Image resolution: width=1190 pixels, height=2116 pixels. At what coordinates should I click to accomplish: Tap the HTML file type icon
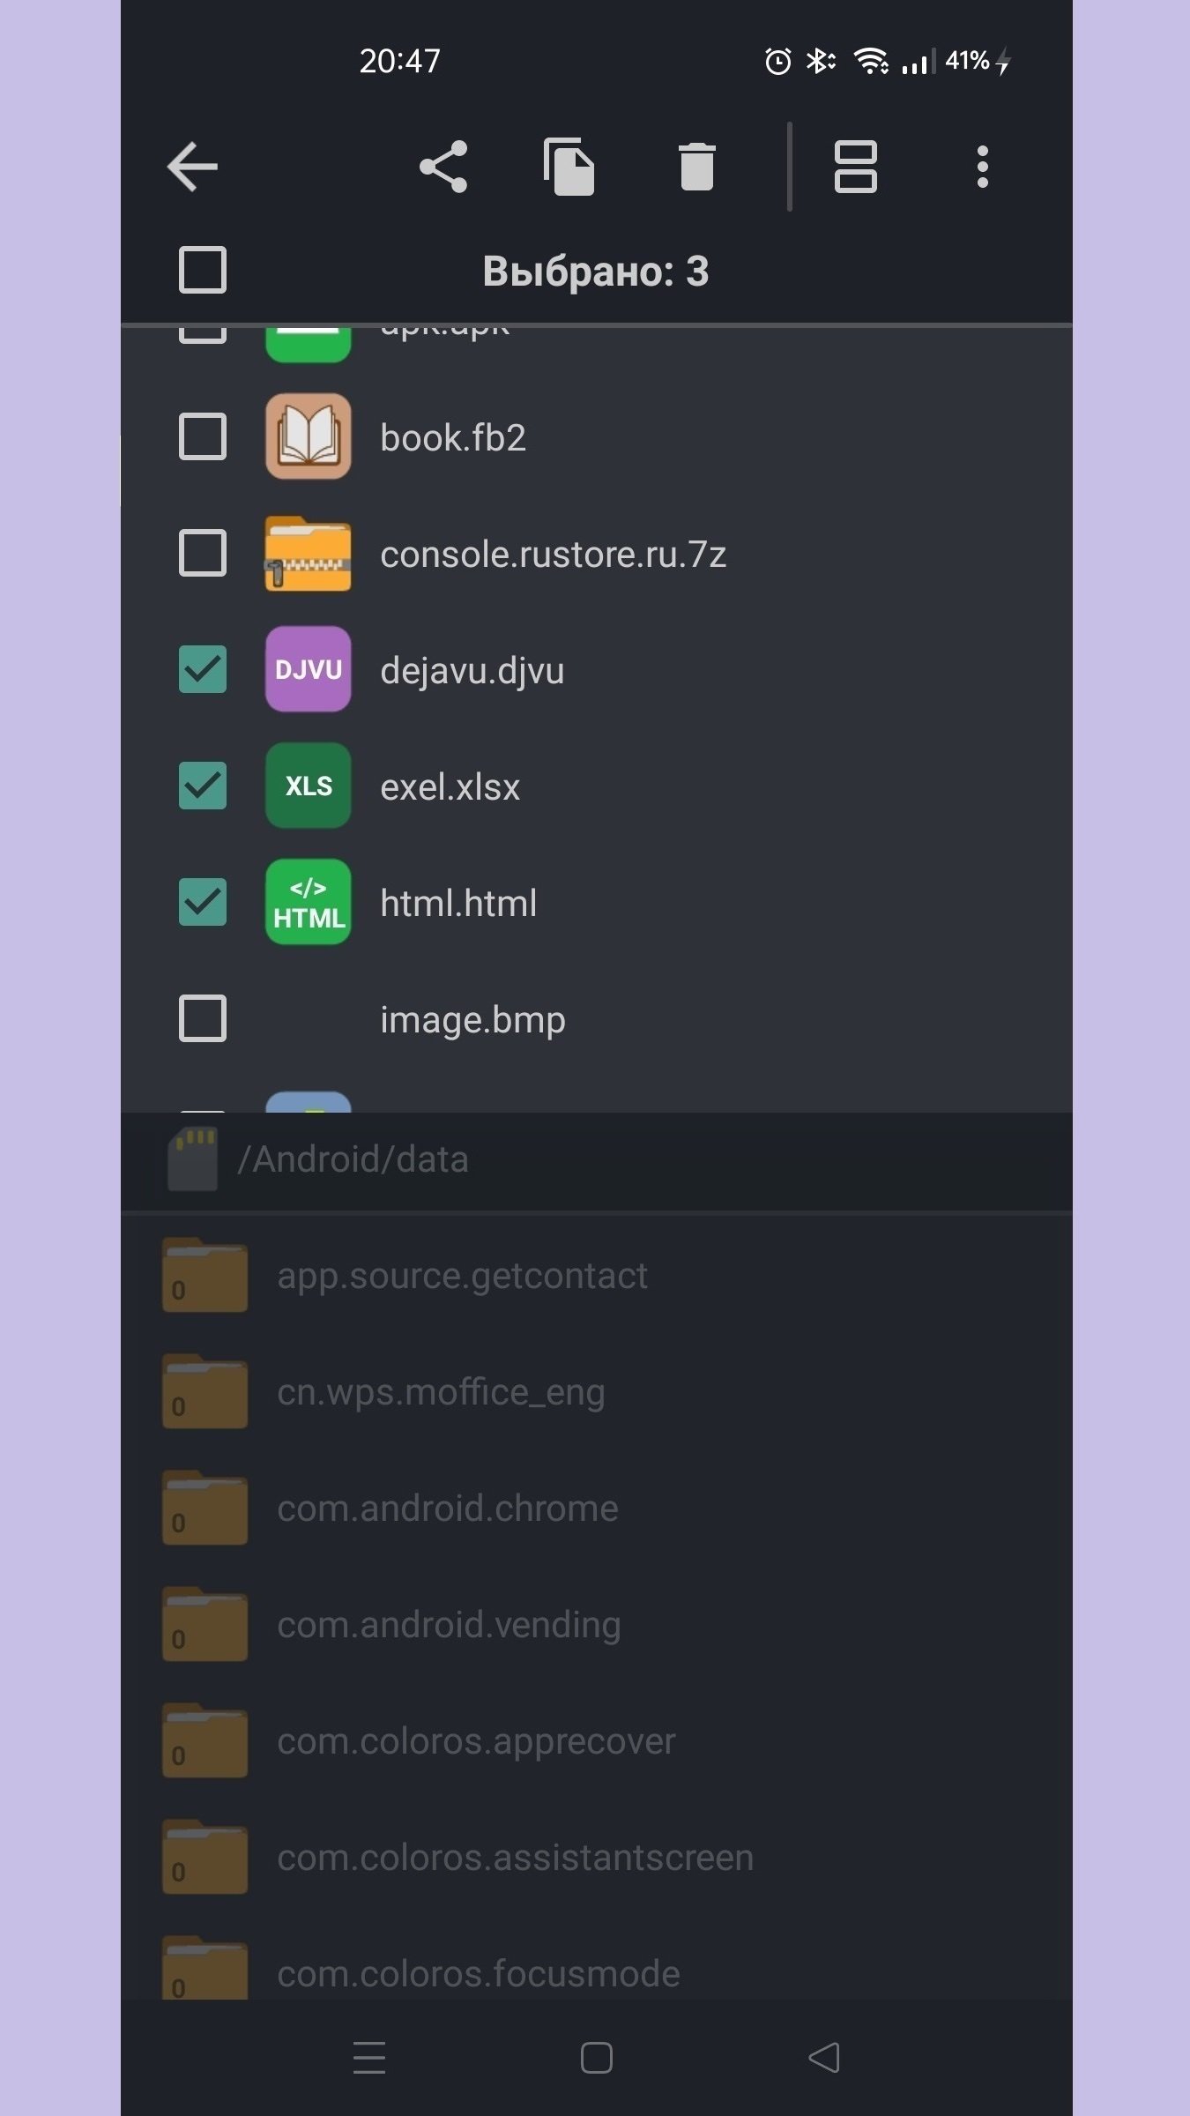point(308,902)
